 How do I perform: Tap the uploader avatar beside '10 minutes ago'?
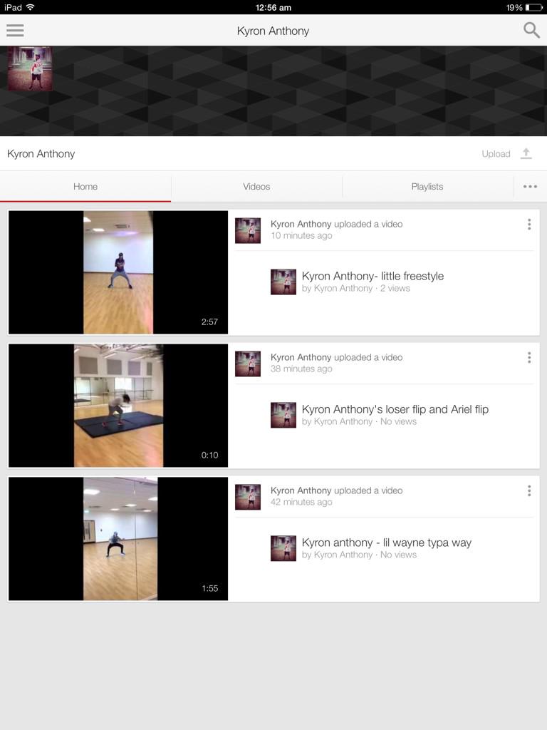tap(247, 230)
